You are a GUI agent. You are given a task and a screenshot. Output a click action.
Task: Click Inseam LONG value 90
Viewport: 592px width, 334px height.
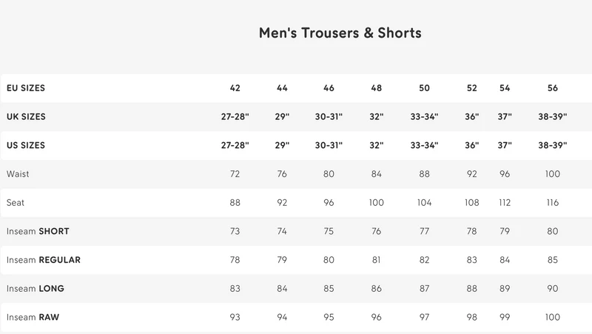pos(552,289)
